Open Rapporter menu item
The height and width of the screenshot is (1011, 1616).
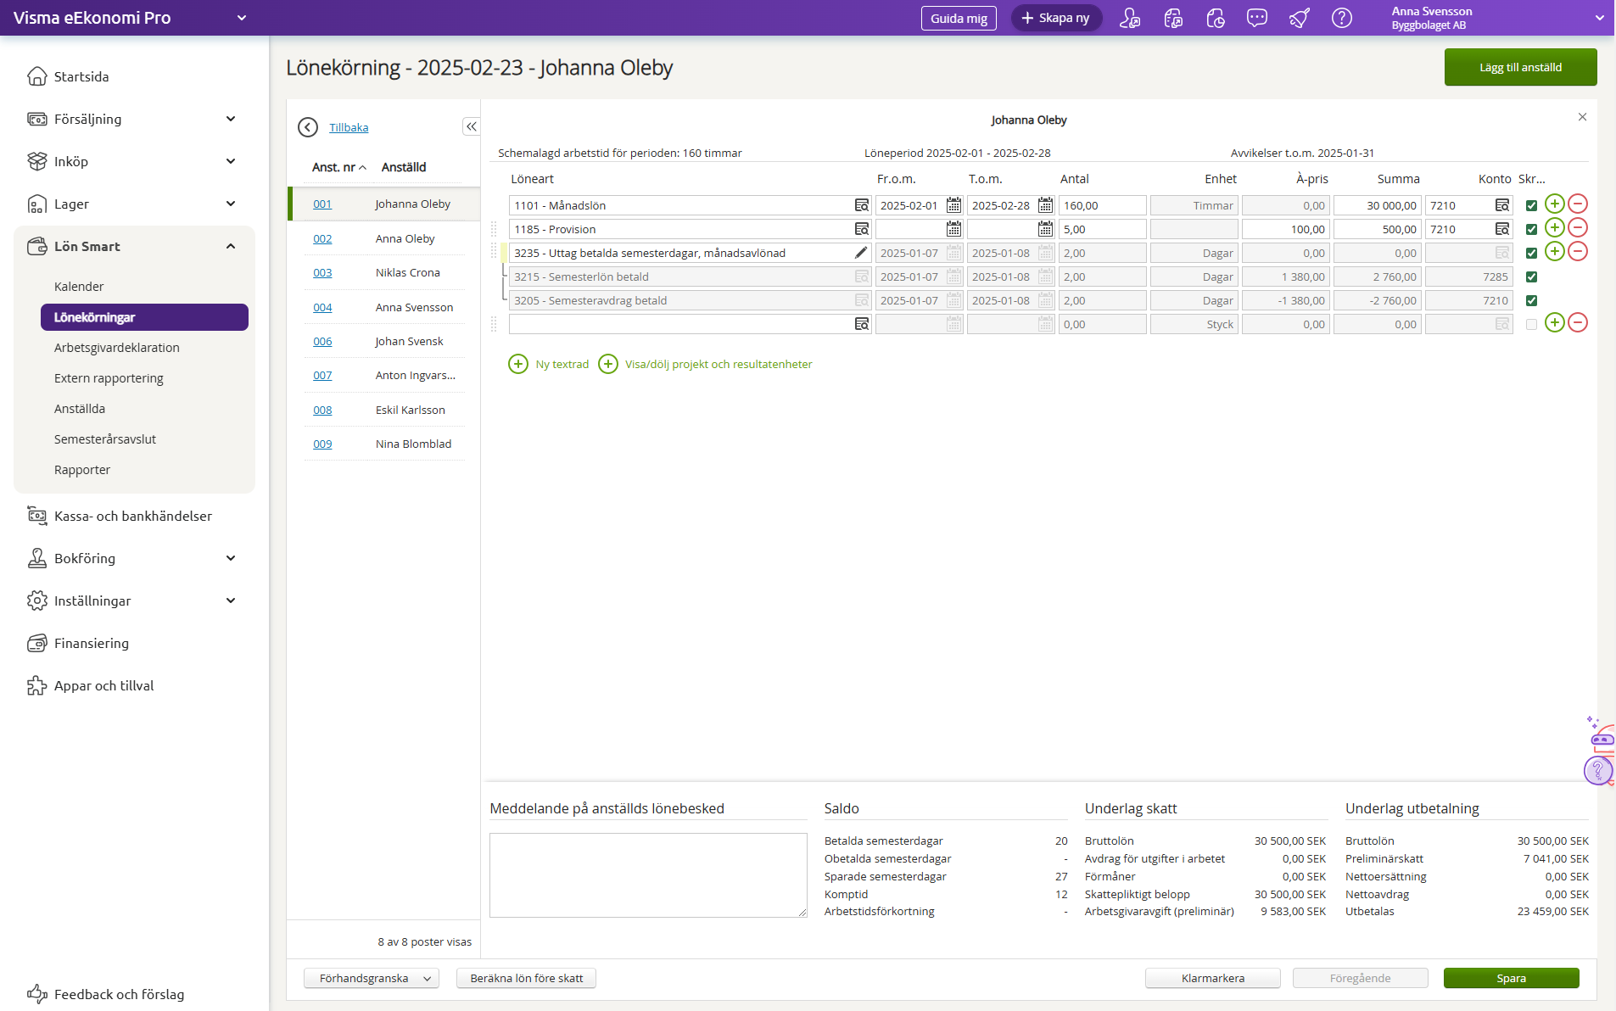(x=82, y=470)
